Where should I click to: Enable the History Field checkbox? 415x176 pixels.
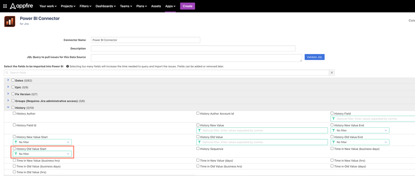(x=332, y=113)
